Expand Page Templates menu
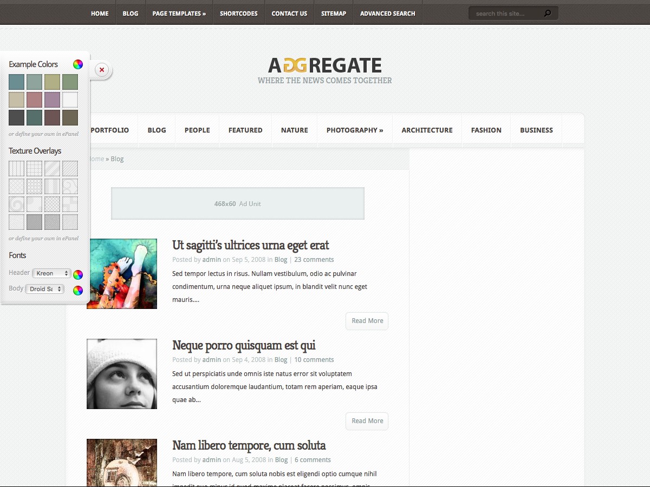This screenshot has width=650, height=487. point(179,14)
